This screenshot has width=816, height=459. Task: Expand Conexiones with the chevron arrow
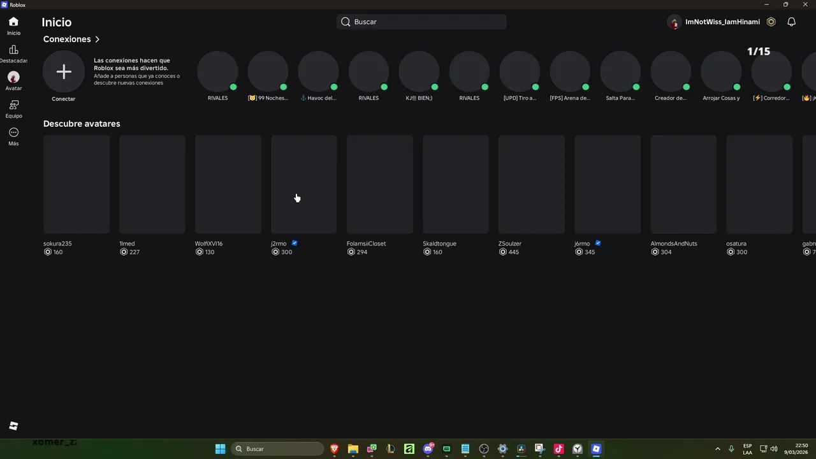coord(97,40)
